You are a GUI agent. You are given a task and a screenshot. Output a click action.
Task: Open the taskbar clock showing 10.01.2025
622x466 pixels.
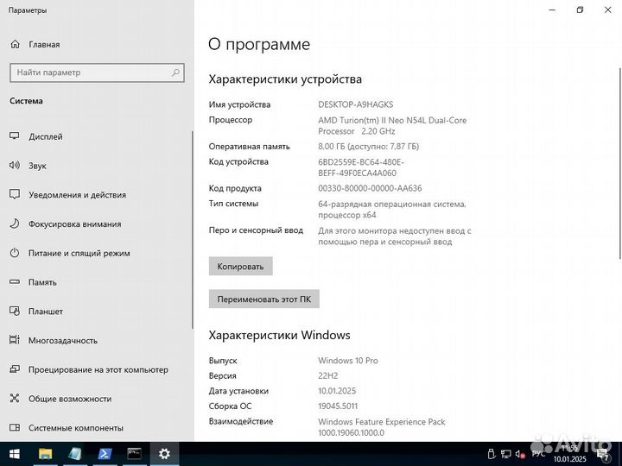point(569,454)
